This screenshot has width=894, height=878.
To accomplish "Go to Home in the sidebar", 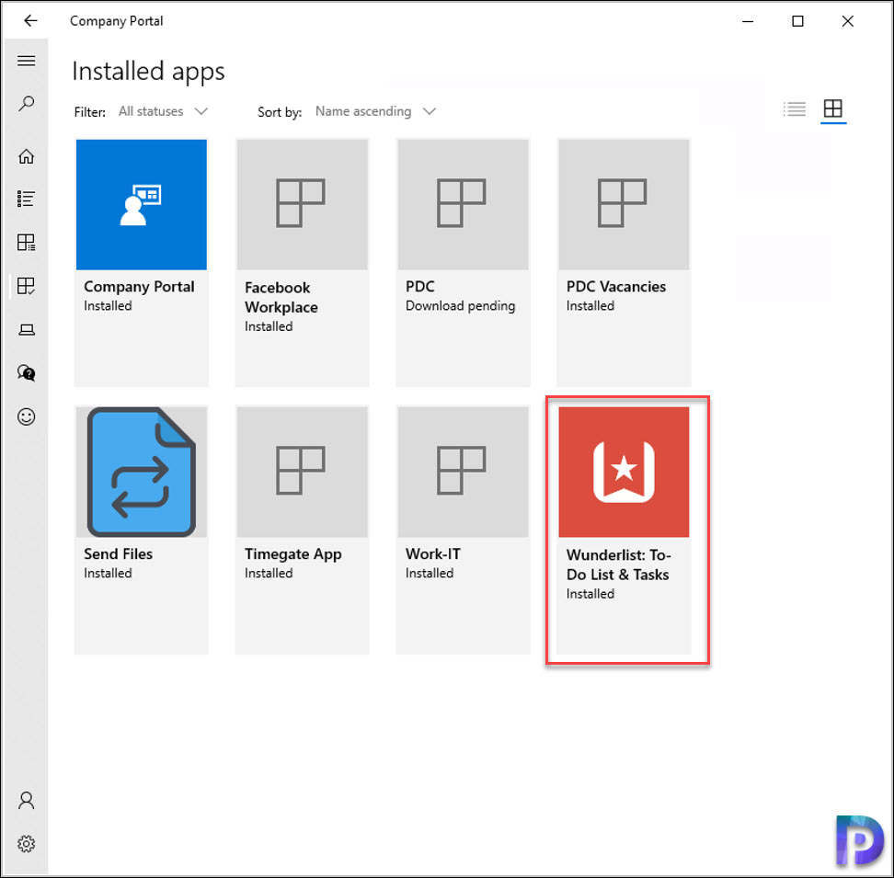I will (x=27, y=156).
